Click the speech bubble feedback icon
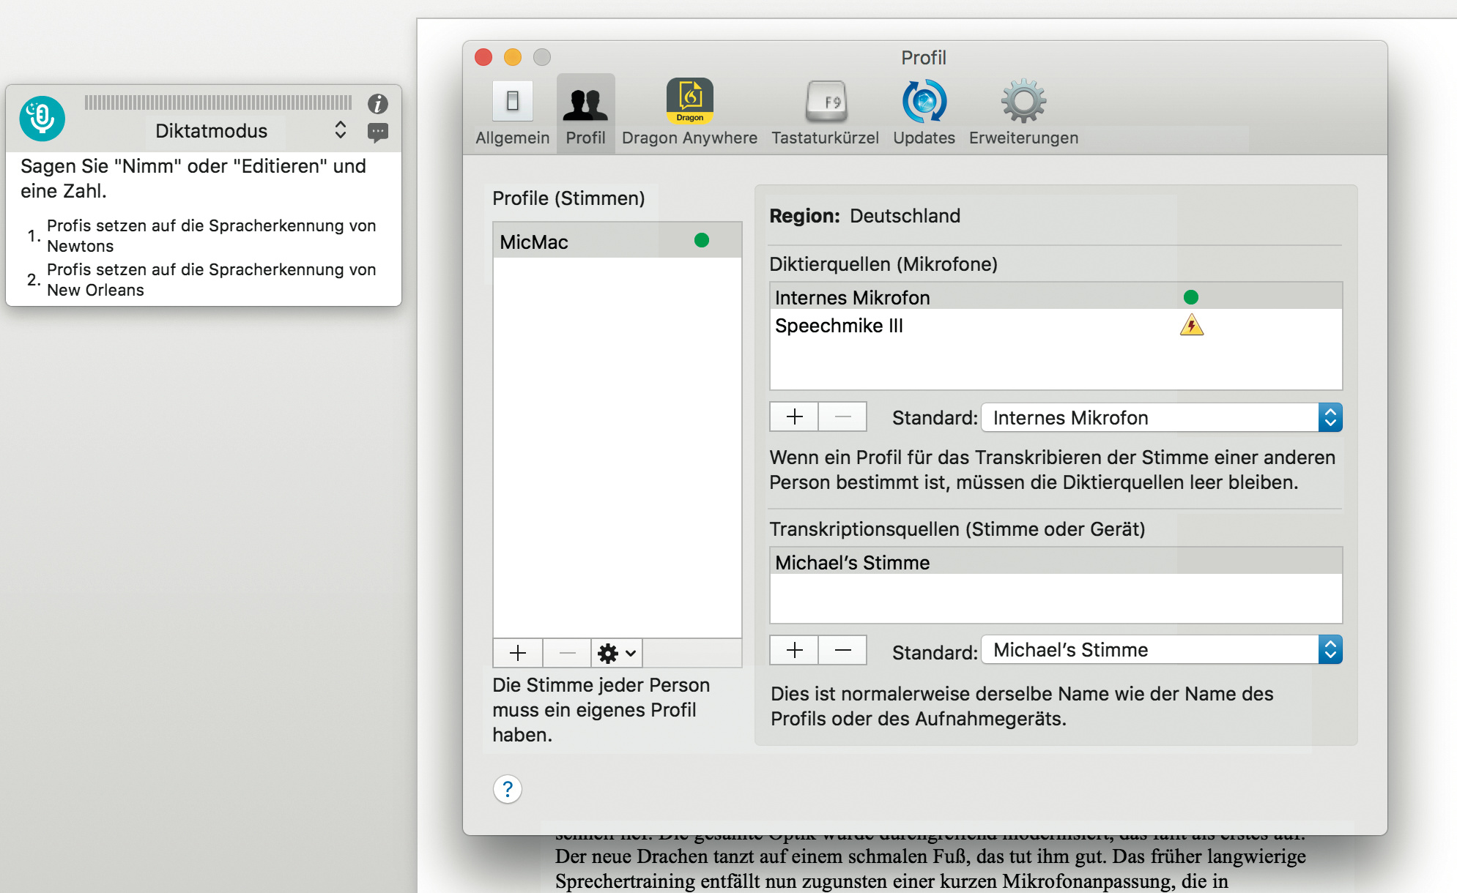Image resolution: width=1457 pixels, height=893 pixels. coord(377,132)
